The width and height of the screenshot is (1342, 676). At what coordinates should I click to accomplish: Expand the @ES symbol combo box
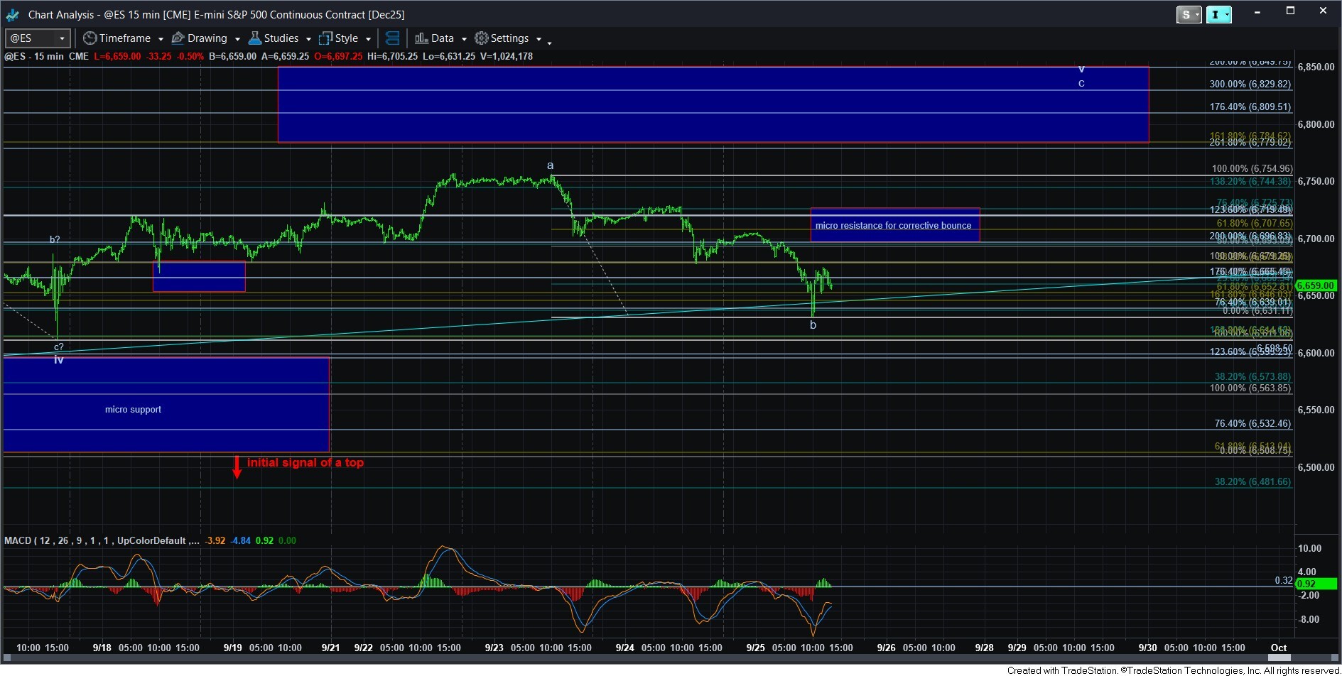pyautogui.click(x=63, y=38)
